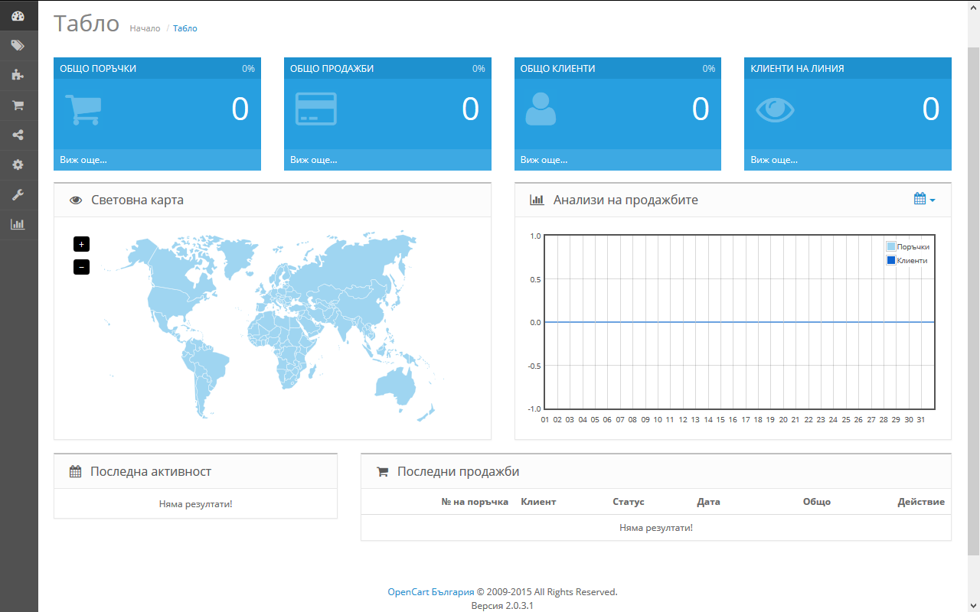
Task: Zoom in on the world map
Action: click(x=81, y=244)
